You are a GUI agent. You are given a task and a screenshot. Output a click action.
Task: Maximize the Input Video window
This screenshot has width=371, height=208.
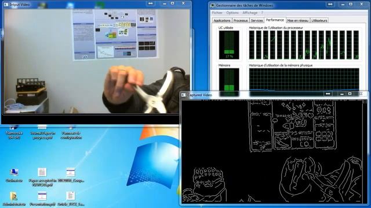pos(173,3)
